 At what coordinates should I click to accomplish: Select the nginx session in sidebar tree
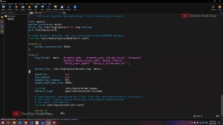11,19
